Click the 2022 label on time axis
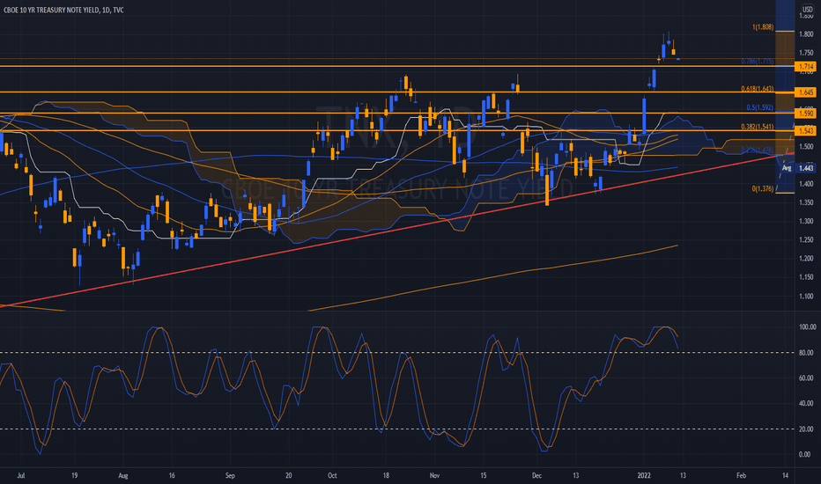 (x=644, y=475)
